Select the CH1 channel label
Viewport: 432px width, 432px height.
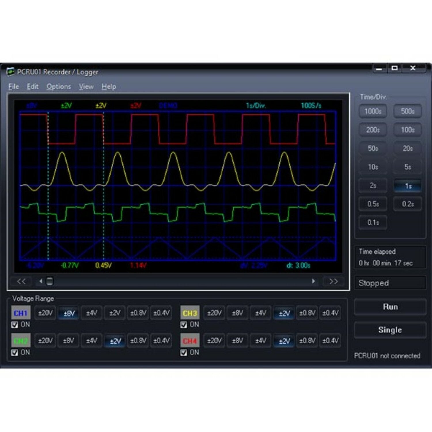click(x=21, y=313)
